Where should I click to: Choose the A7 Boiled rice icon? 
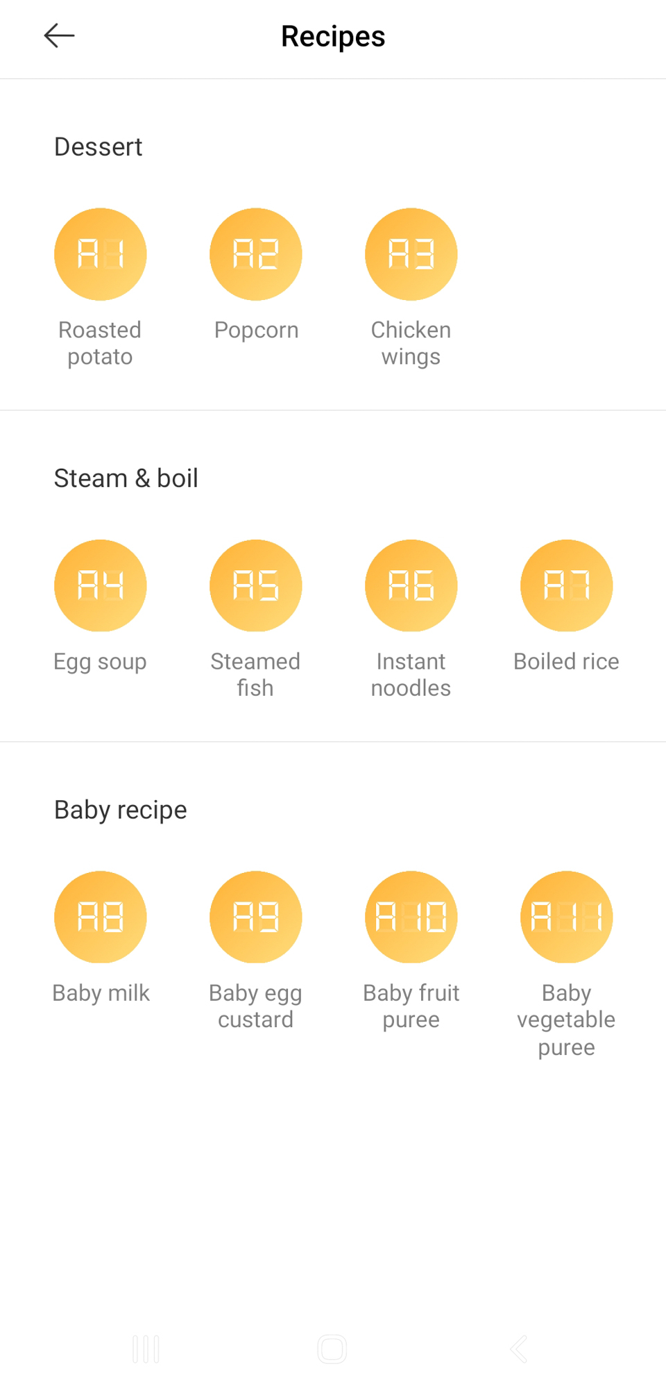pyautogui.click(x=567, y=585)
